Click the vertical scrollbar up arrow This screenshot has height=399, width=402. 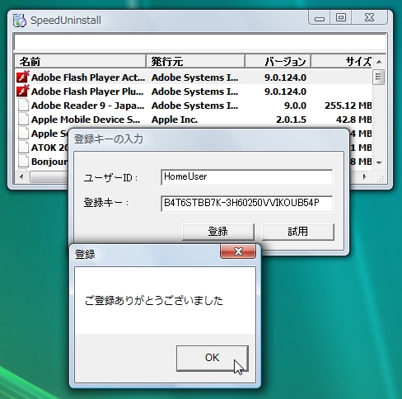pos(379,62)
